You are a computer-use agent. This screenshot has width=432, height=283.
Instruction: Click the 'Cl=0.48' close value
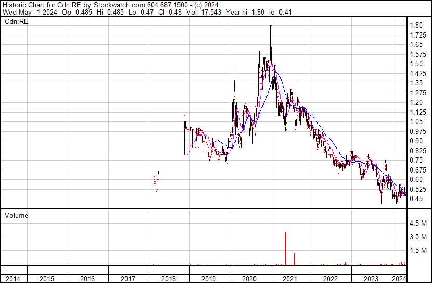coord(170,12)
